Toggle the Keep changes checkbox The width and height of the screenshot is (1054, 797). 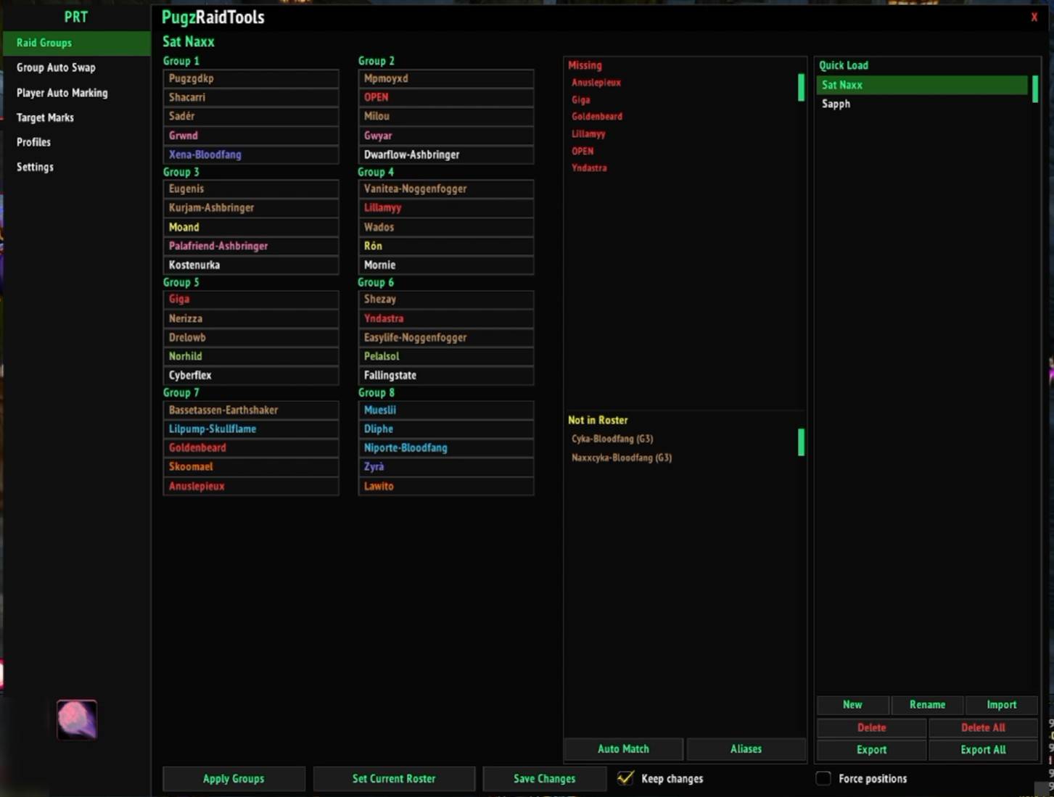(x=625, y=778)
